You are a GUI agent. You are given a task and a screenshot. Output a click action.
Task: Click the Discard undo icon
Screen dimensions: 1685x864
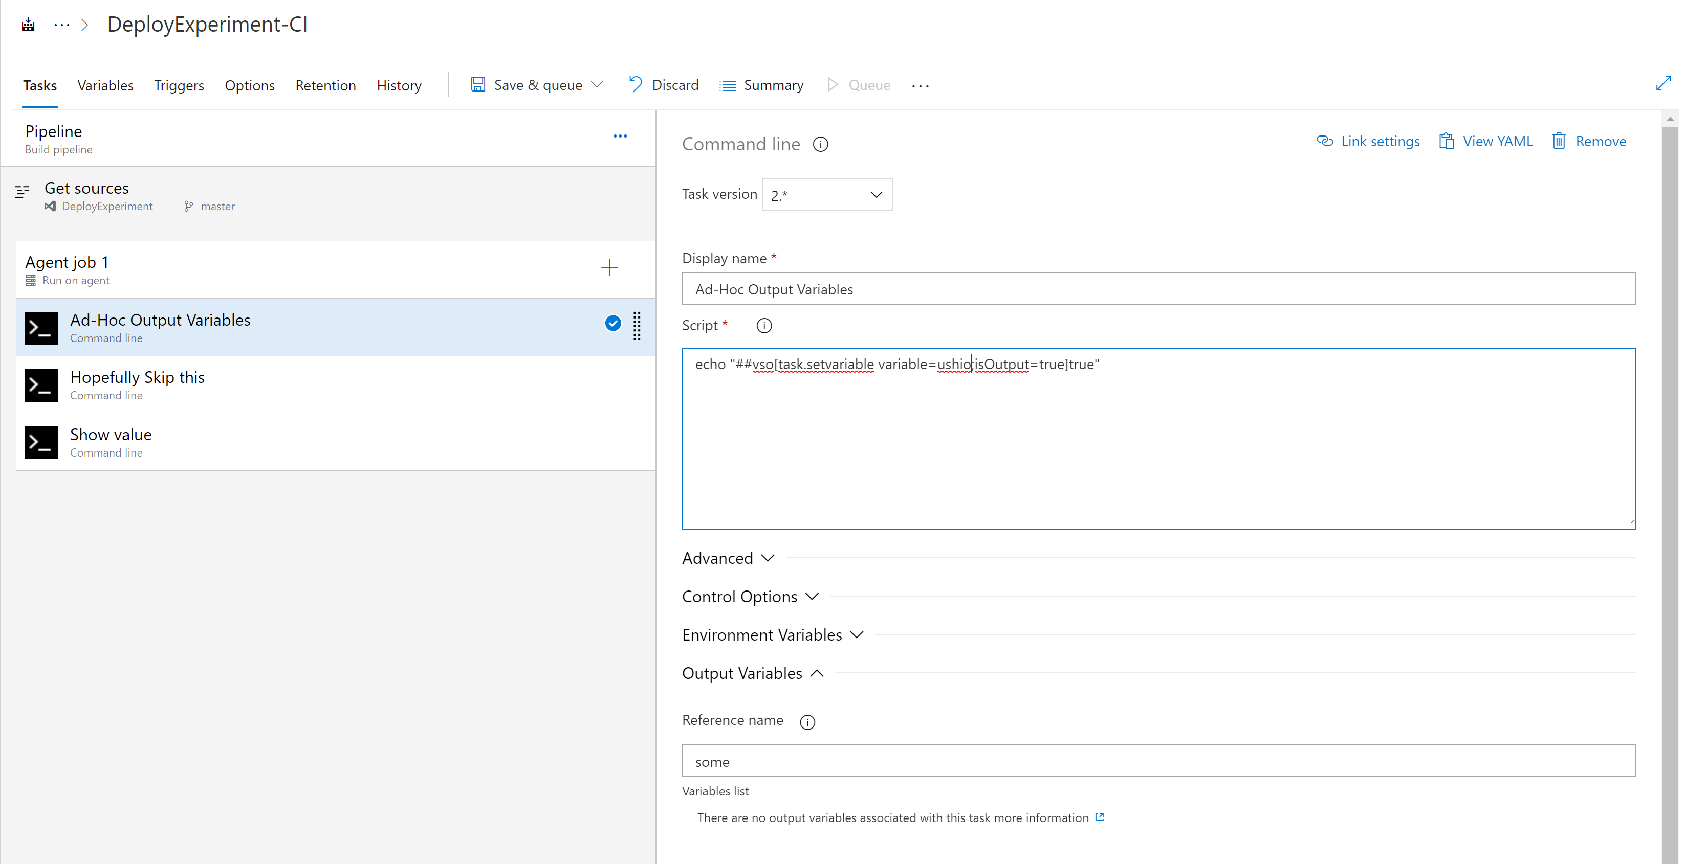pyautogui.click(x=635, y=84)
